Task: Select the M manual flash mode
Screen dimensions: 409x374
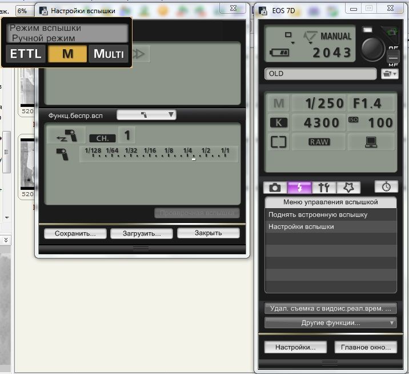Action: click(x=67, y=54)
